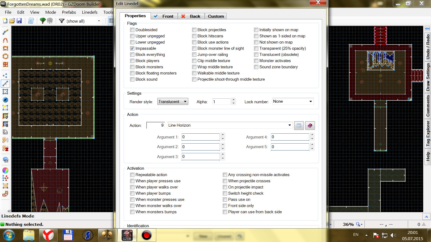Image resolution: width=431 pixels, height=242 pixels.
Task: Click the green tree Things filter icon
Action: (x=43, y=21)
